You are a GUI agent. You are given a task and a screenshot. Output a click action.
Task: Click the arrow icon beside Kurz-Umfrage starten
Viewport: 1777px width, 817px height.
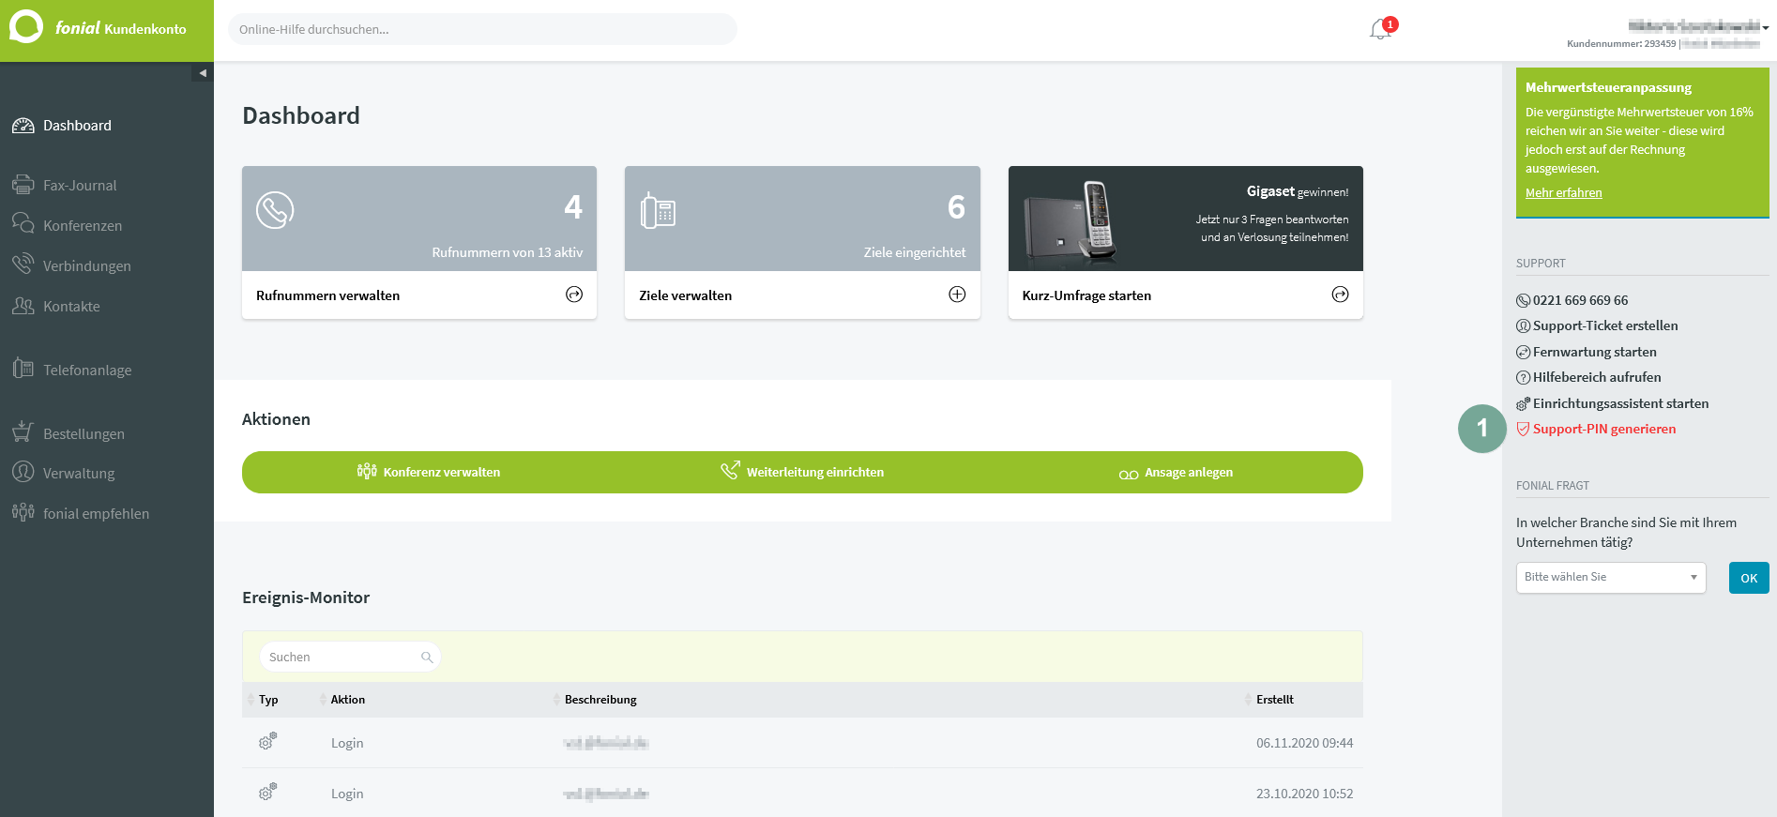(x=1340, y=295)
